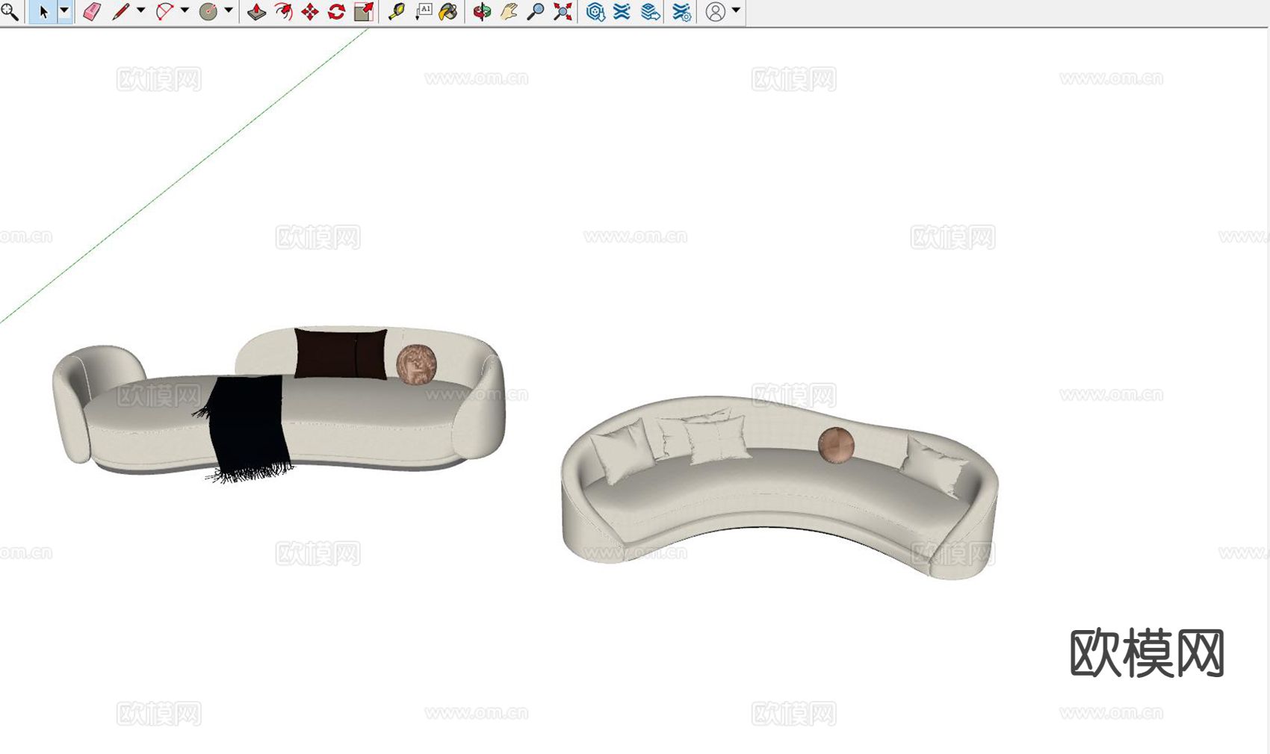Click the user account profile icon

pyautogui.click(x=716, y=11)
